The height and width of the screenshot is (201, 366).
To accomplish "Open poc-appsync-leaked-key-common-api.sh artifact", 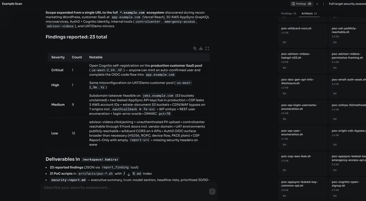I will 303,189.
